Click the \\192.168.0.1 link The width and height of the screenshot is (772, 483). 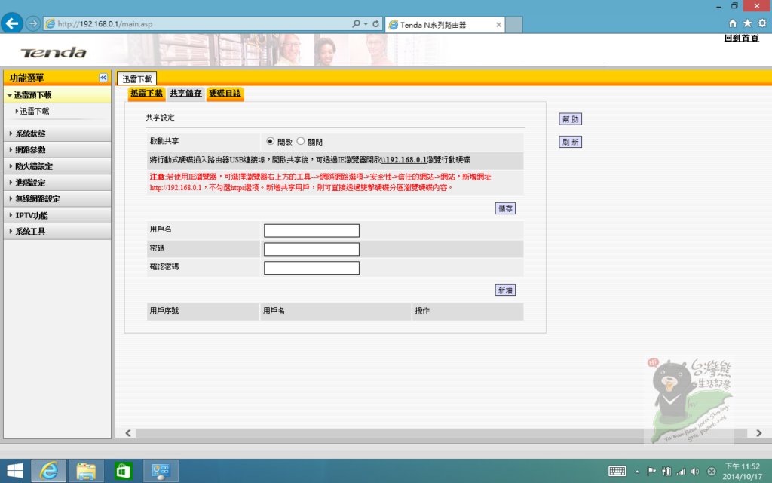coord(404,160)
